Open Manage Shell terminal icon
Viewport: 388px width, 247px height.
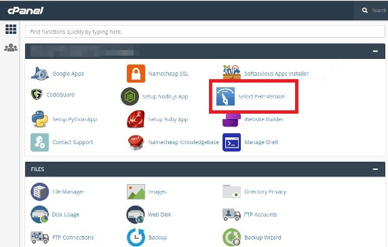coord(231,142)
